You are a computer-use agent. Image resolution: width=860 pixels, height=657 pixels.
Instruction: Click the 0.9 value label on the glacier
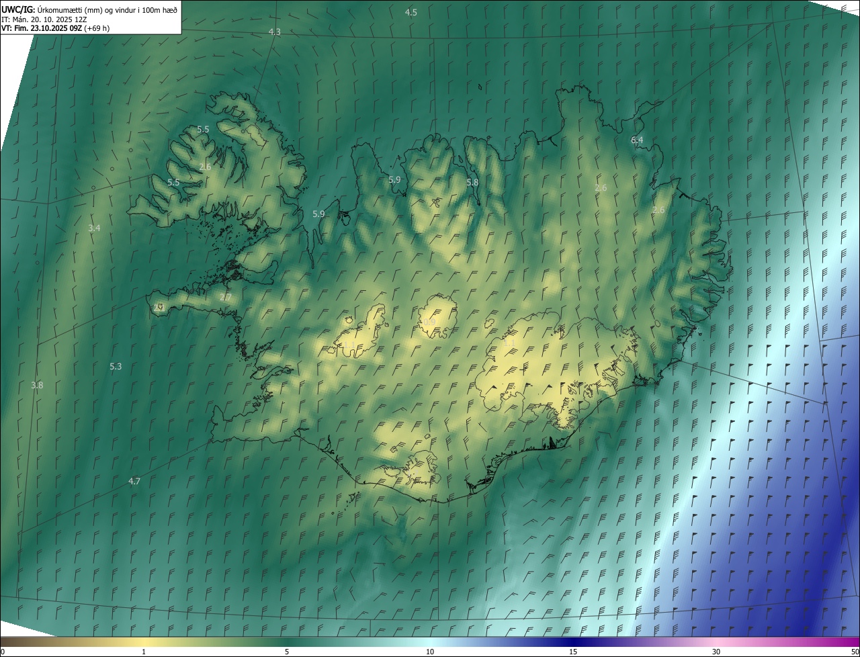[x=429, y=322]
